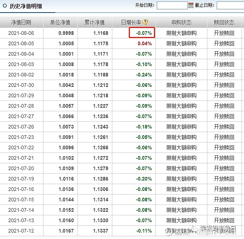Select date cell 2021-08-04
Image resolution: width=244 pixels, height=239 pixels.
pos(21,54)
